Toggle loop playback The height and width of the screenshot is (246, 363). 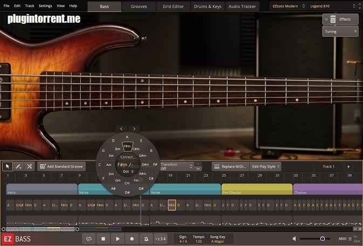click(89, 238)
